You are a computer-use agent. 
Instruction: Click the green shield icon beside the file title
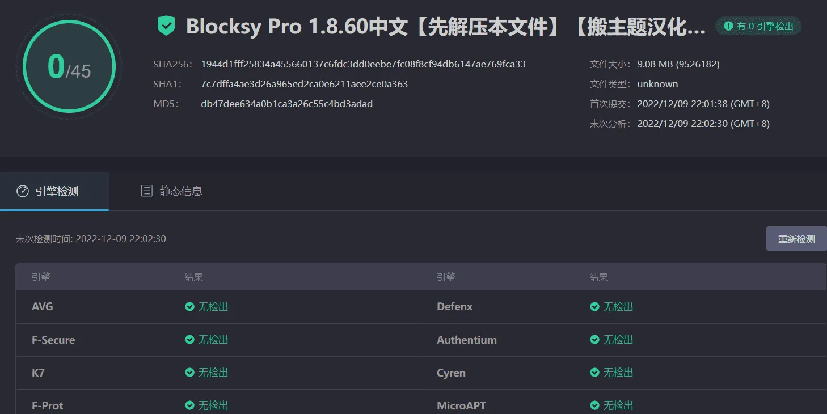166,26
